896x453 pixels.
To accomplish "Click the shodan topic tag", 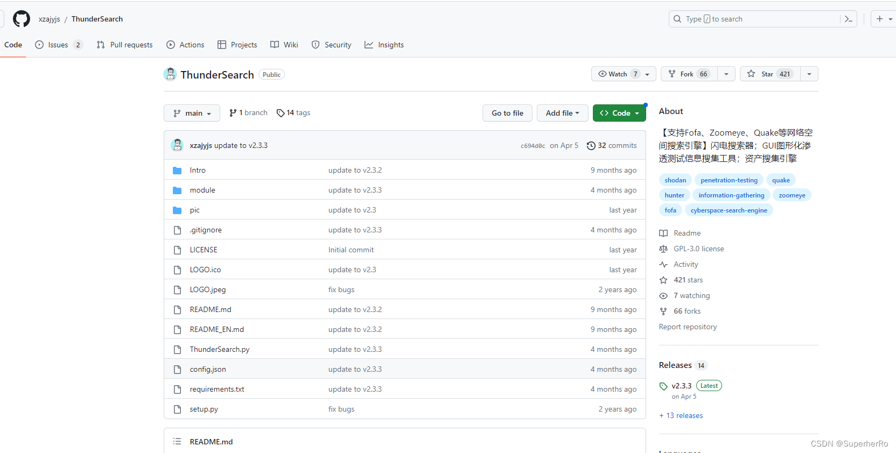I will click(x=675, y=180).
